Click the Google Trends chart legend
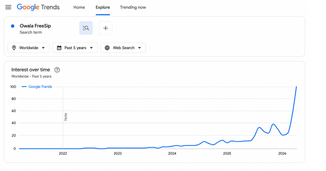This screenshot has width=326, height=171. 37,87
